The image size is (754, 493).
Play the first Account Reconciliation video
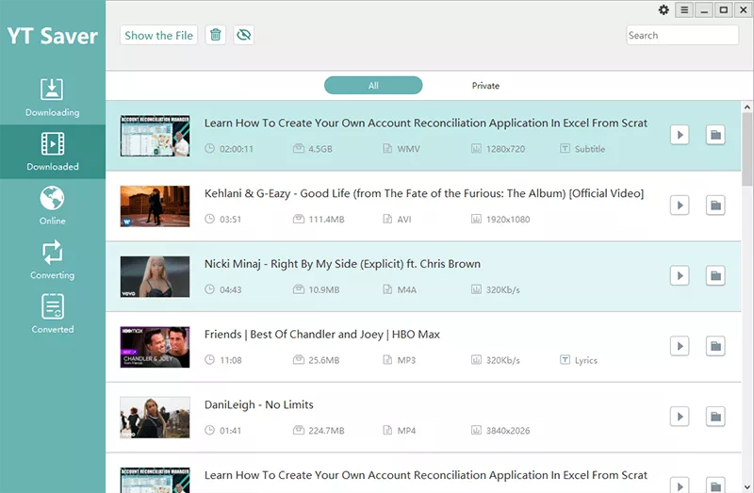coord(680,135)
